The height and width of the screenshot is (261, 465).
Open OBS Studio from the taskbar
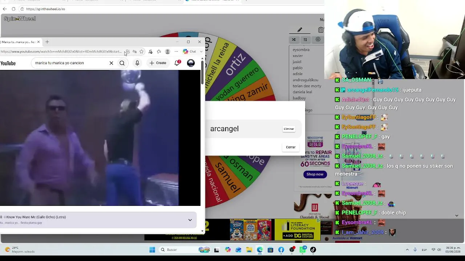click(x=292, y=250)
